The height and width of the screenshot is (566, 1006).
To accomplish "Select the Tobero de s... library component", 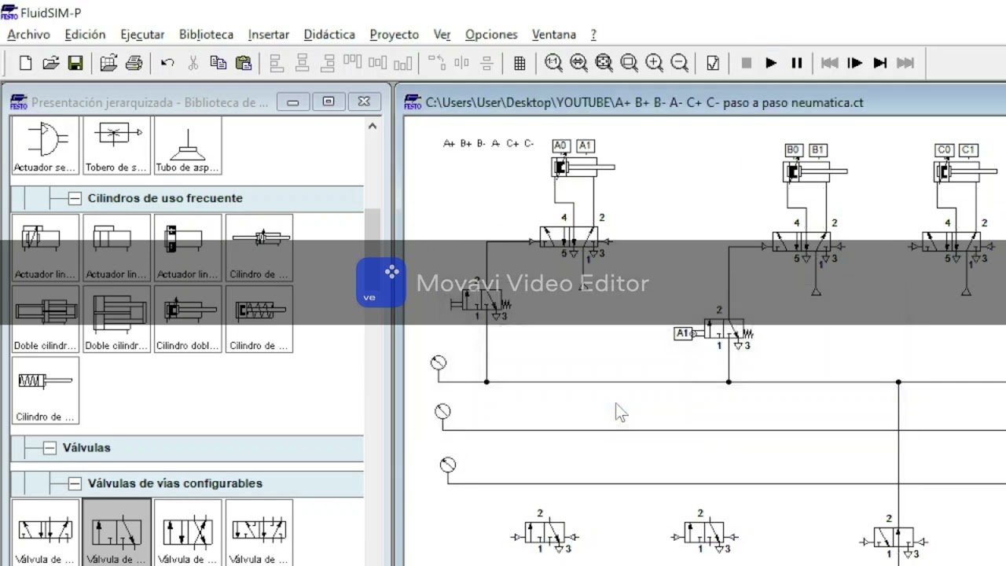I will [116, 145].
